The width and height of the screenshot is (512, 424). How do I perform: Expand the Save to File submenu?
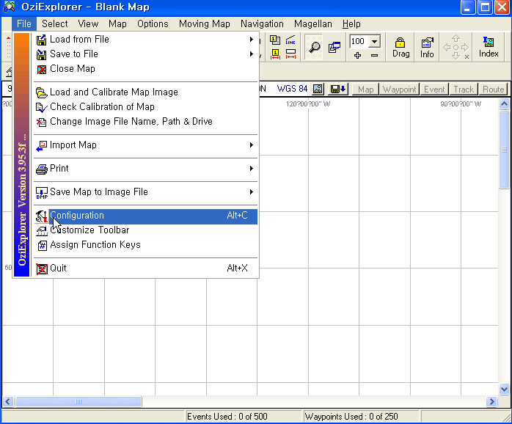tap(251, 54)
